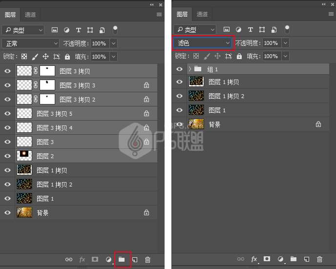The image size is (336, 269).
Task: Click lock all icon in right panel
Action: point(239,56)
